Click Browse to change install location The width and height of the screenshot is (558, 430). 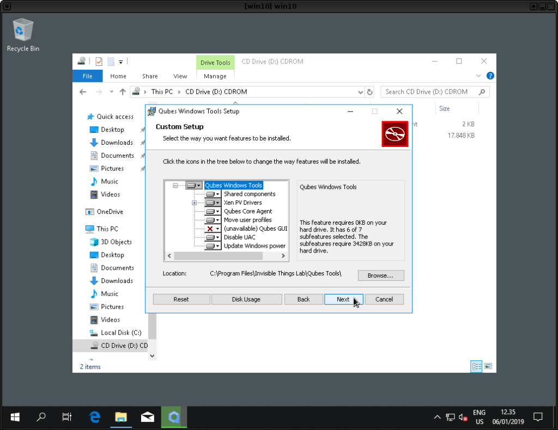tap(381, 275)
